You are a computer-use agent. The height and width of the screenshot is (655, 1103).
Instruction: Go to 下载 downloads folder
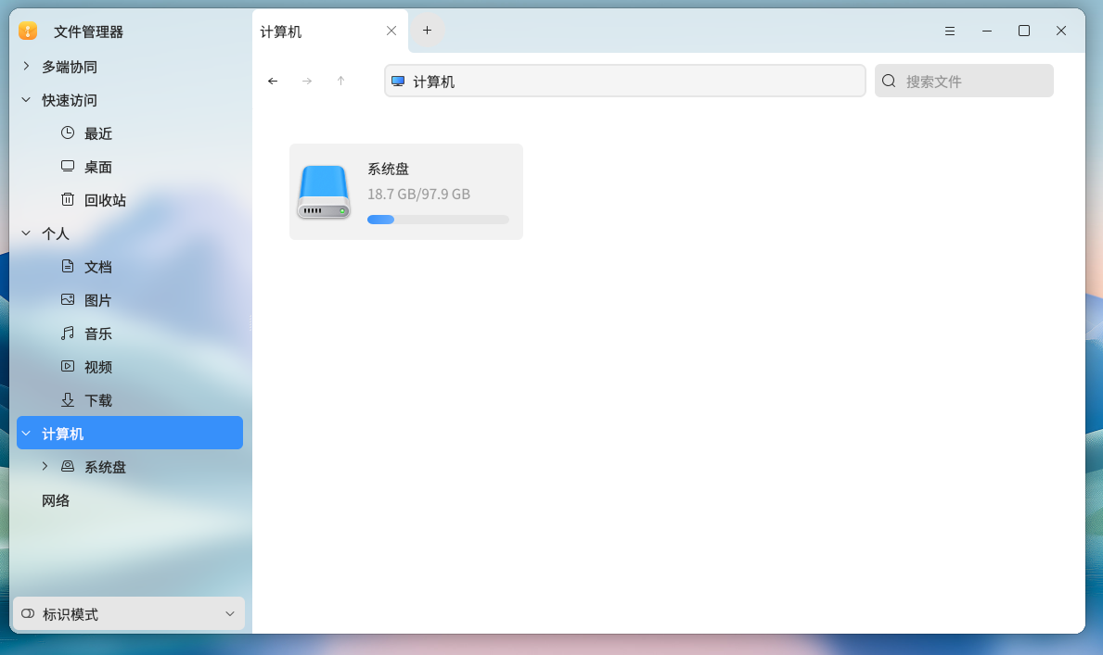click(98, 400)
